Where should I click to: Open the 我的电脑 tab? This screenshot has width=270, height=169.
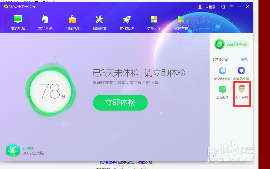tap(18, 23)
